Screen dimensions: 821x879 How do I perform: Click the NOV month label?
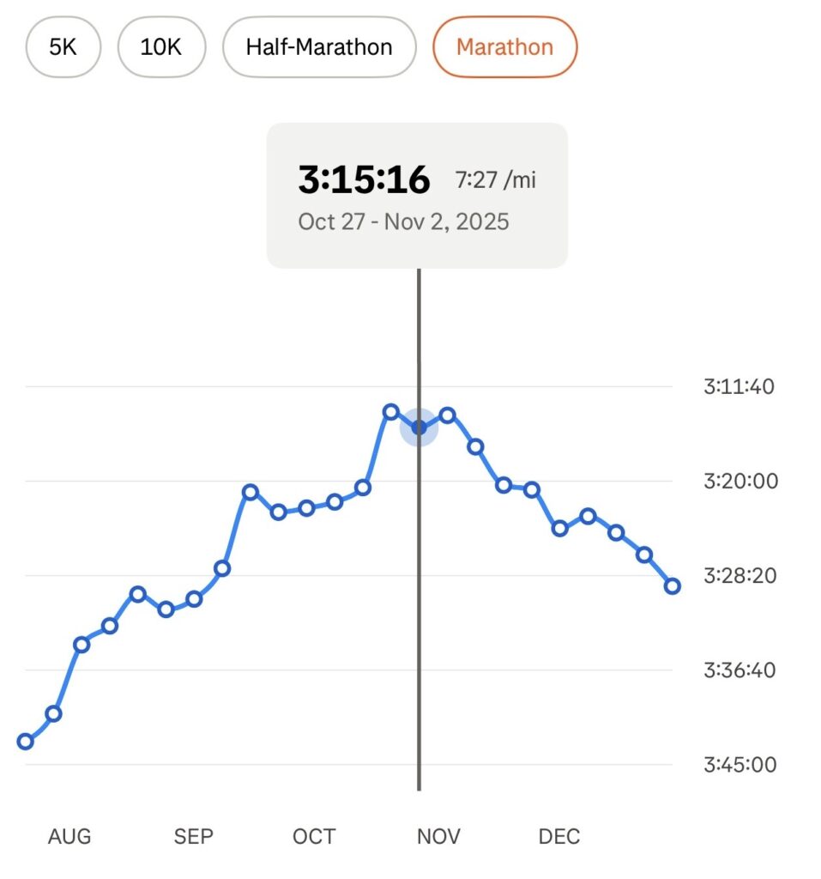[438, 836]
